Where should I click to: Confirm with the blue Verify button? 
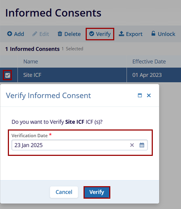click(97, 192)
